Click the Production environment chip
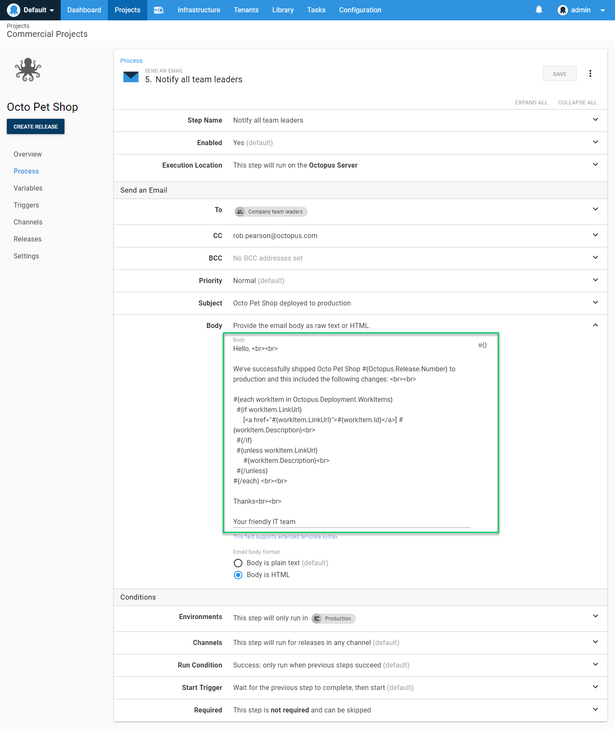615x729 pixels. tap(334, 619)
